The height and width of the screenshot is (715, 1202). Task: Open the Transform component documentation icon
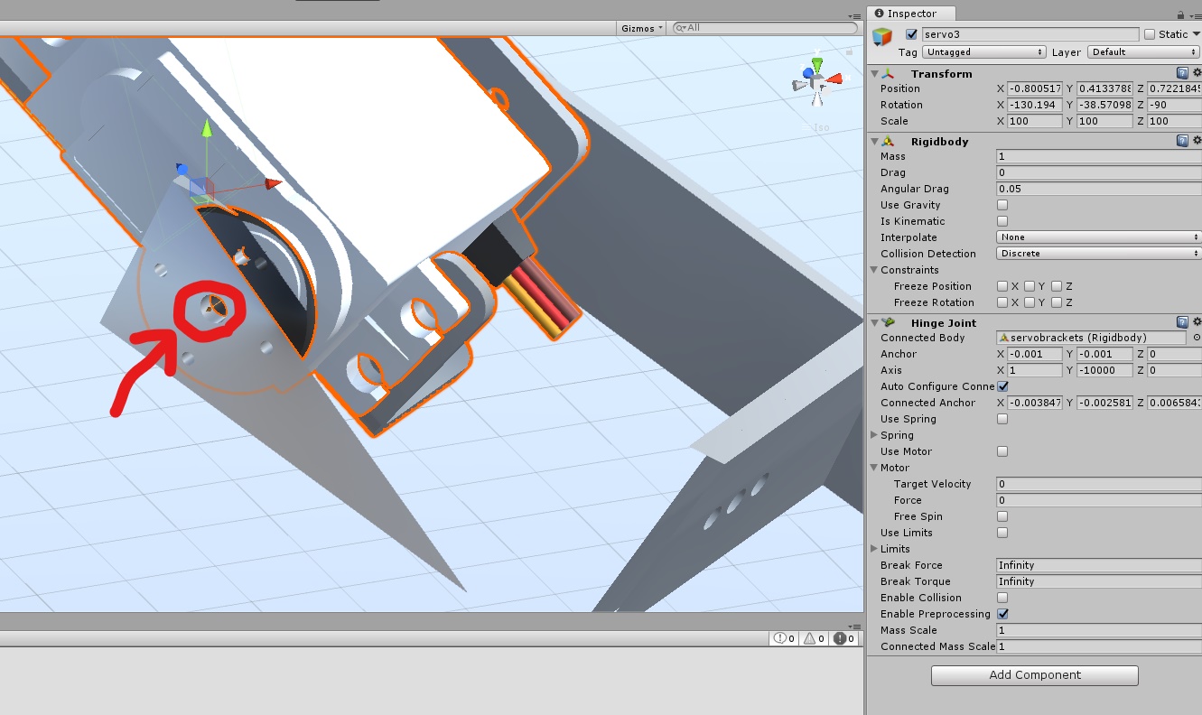click(x=1183, y=73)
